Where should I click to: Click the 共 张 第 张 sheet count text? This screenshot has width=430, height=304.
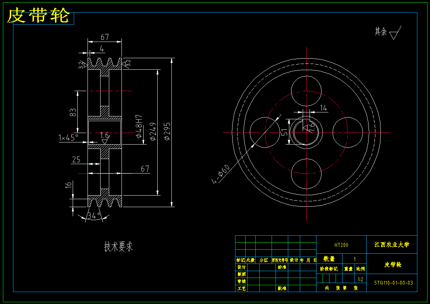341,288
